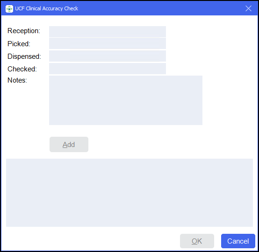
Task: Click the Picked label
Action: point(19,44)
